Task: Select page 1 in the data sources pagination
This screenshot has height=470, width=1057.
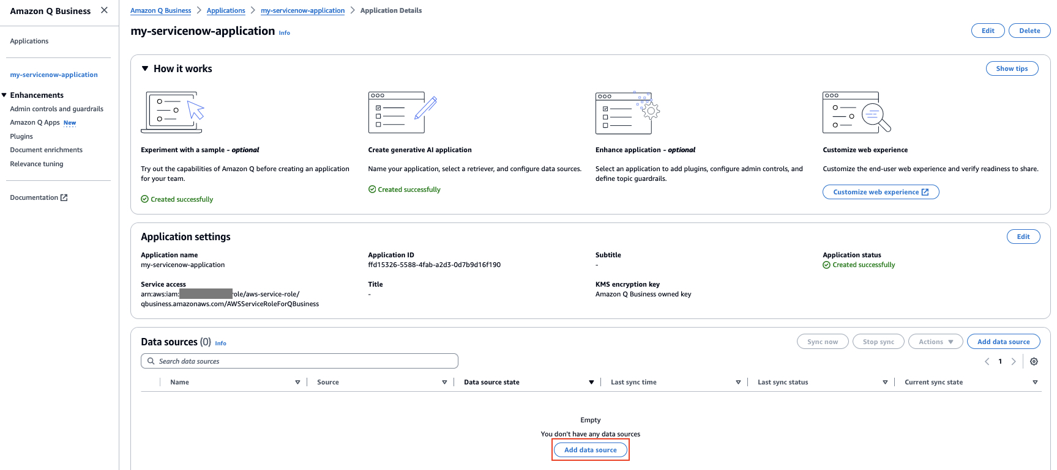Action: pos(1000,361)
